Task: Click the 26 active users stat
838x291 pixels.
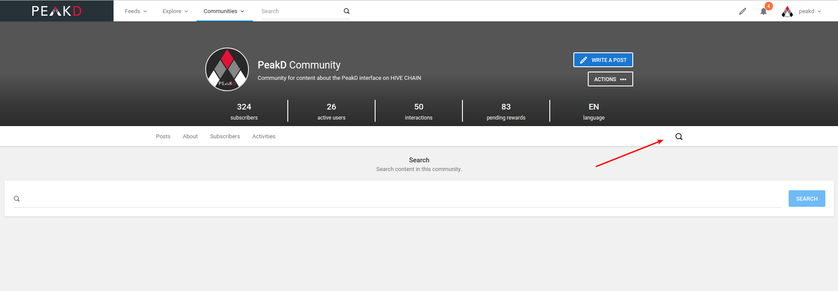Action: coord(331,111)
